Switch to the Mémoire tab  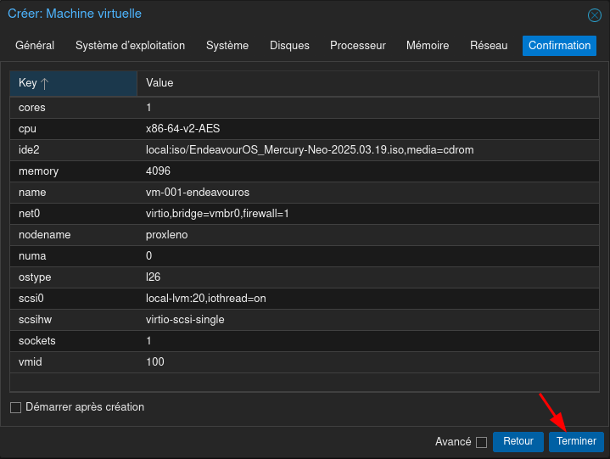click(x=428, y=46)
